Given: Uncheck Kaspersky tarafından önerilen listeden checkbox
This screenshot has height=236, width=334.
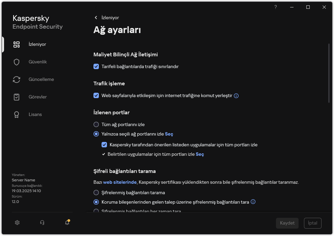Looking at the screenshot, I should click(105, 145).
